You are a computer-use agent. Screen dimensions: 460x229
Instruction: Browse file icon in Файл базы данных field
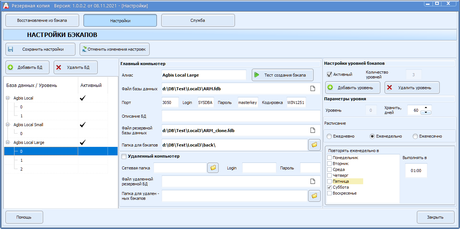click(313, 88)
